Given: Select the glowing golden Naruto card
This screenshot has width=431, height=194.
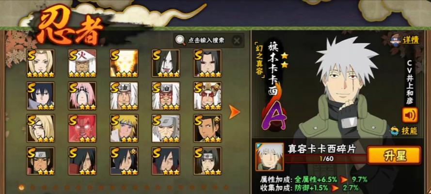Looking at the screenshot, I should [124, 64].
